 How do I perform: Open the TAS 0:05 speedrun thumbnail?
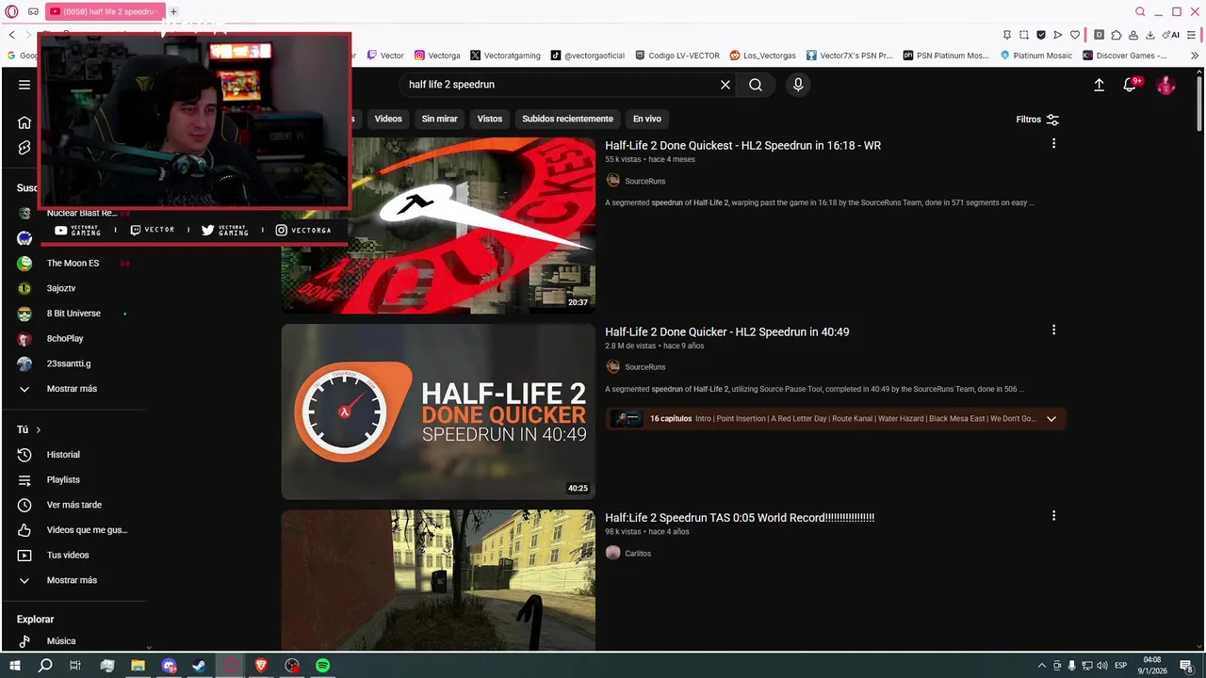tap(438, 580)
